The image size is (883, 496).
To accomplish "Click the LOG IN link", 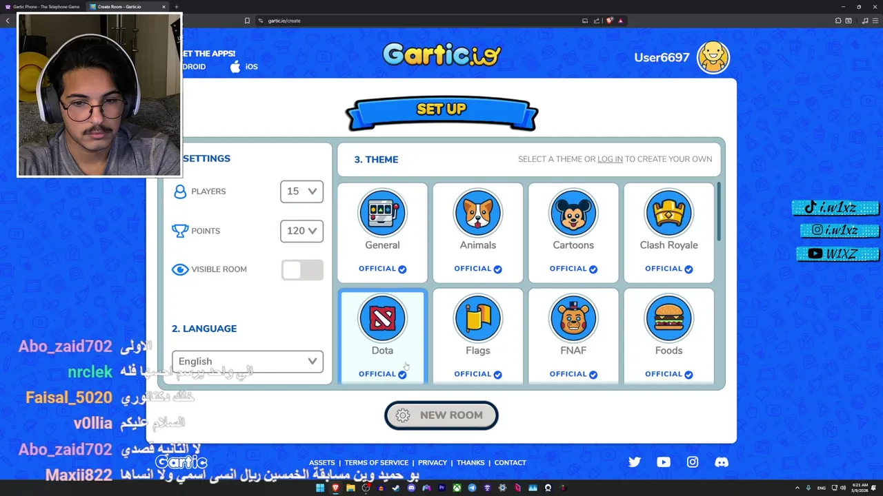I will [x=610, y=159].
